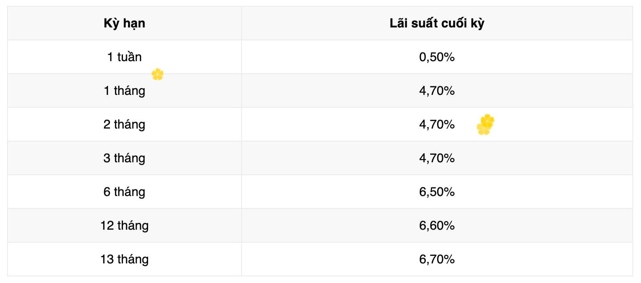This screenshot has height=283, width=641.
Task: Select the 2 tháng term cell
Action: (125, 125)
